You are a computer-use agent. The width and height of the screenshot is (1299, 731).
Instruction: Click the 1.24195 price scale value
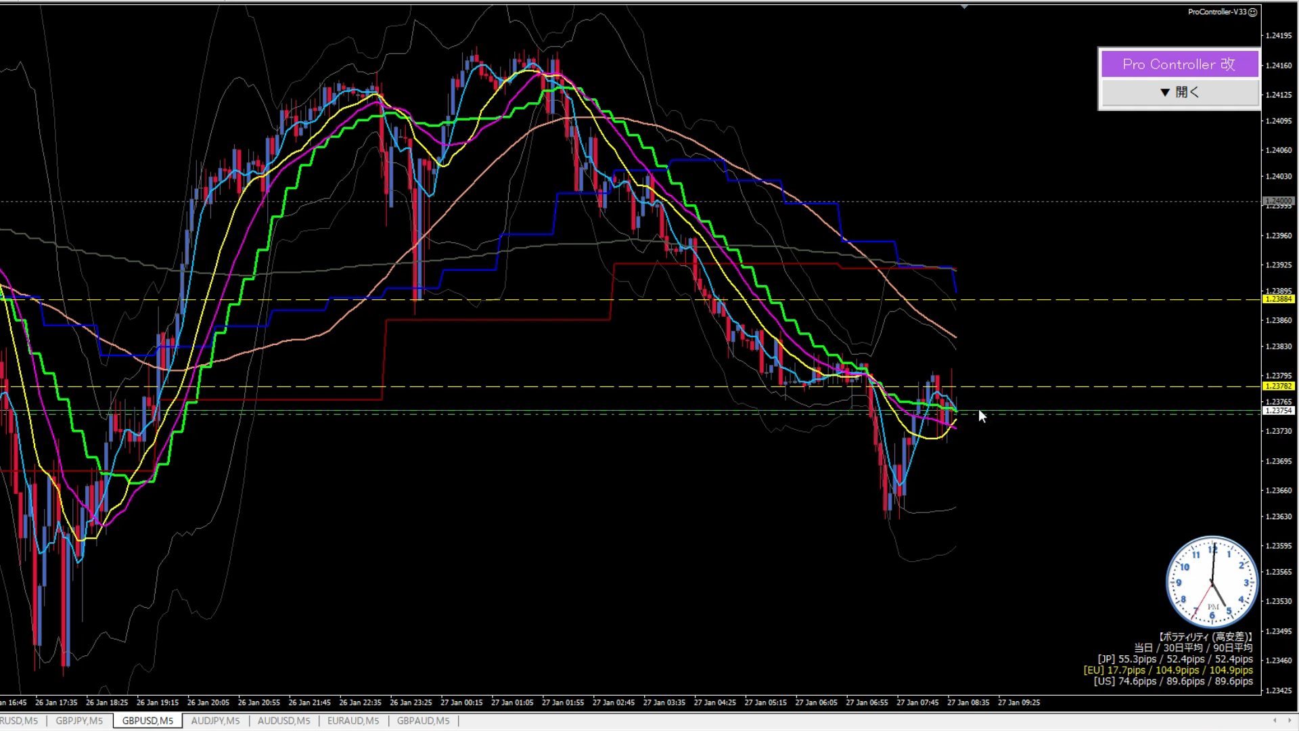1278,36
